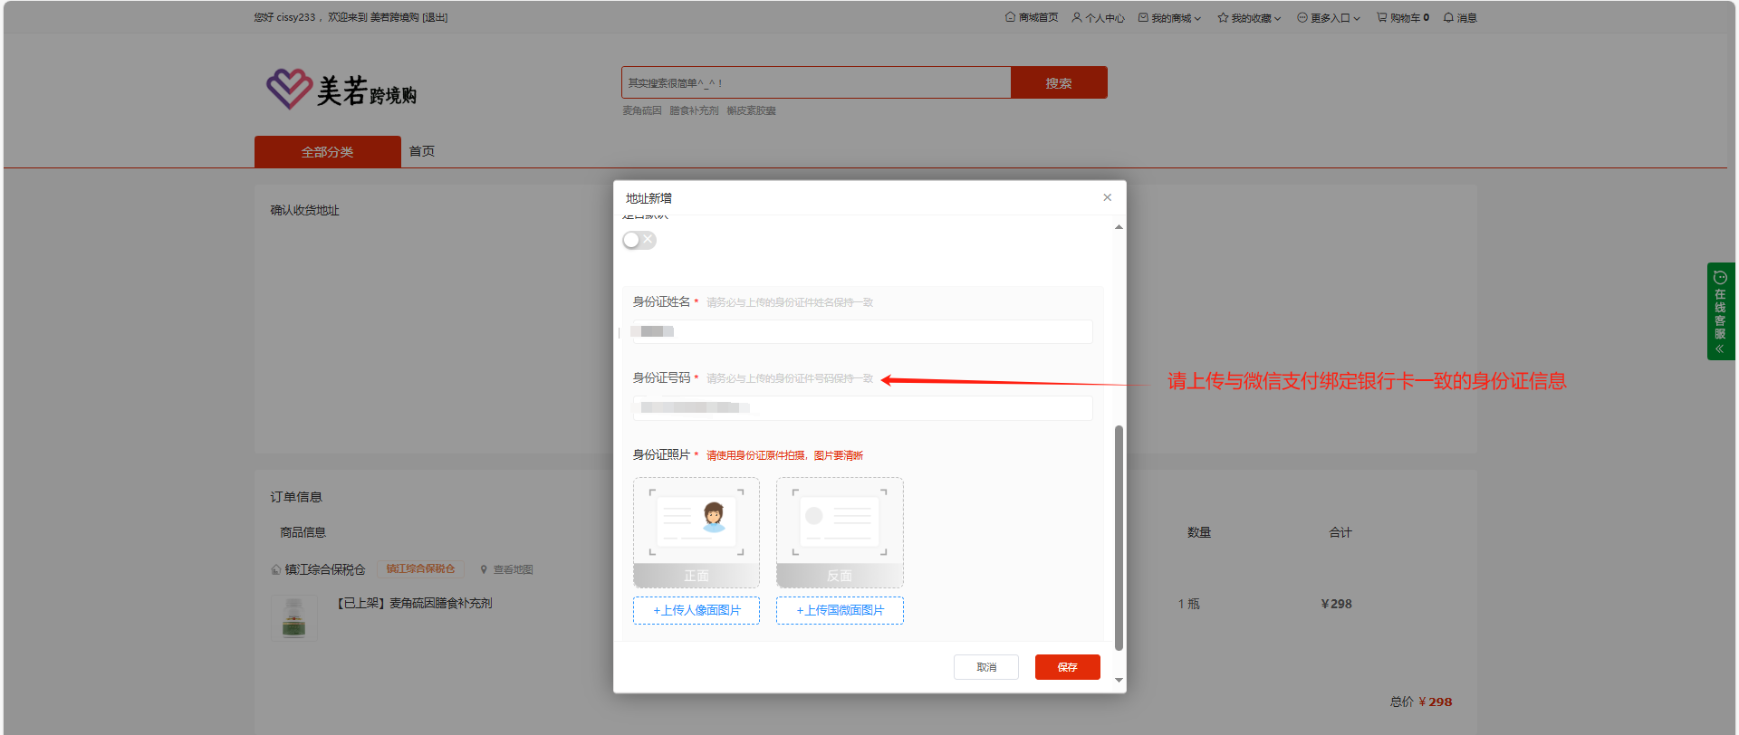Open the 全部分类 category menu

(327, 152)
